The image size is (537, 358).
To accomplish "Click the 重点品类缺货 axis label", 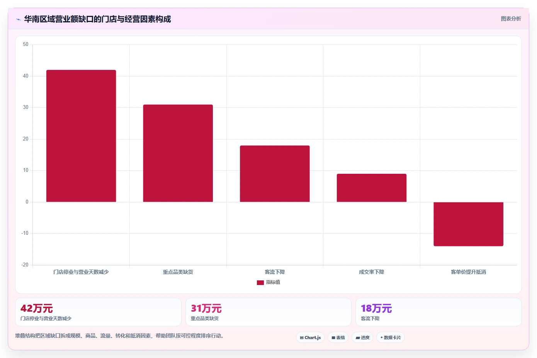I will click(x=178, y=272).
